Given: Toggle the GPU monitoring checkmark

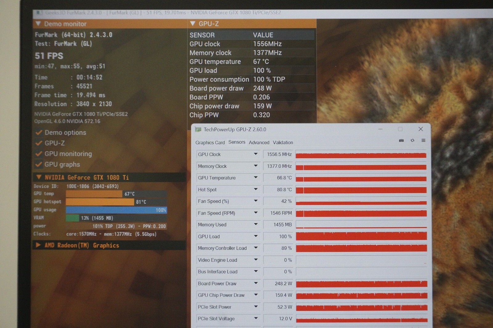Looking at the screenshot, I should coord(39,154).
